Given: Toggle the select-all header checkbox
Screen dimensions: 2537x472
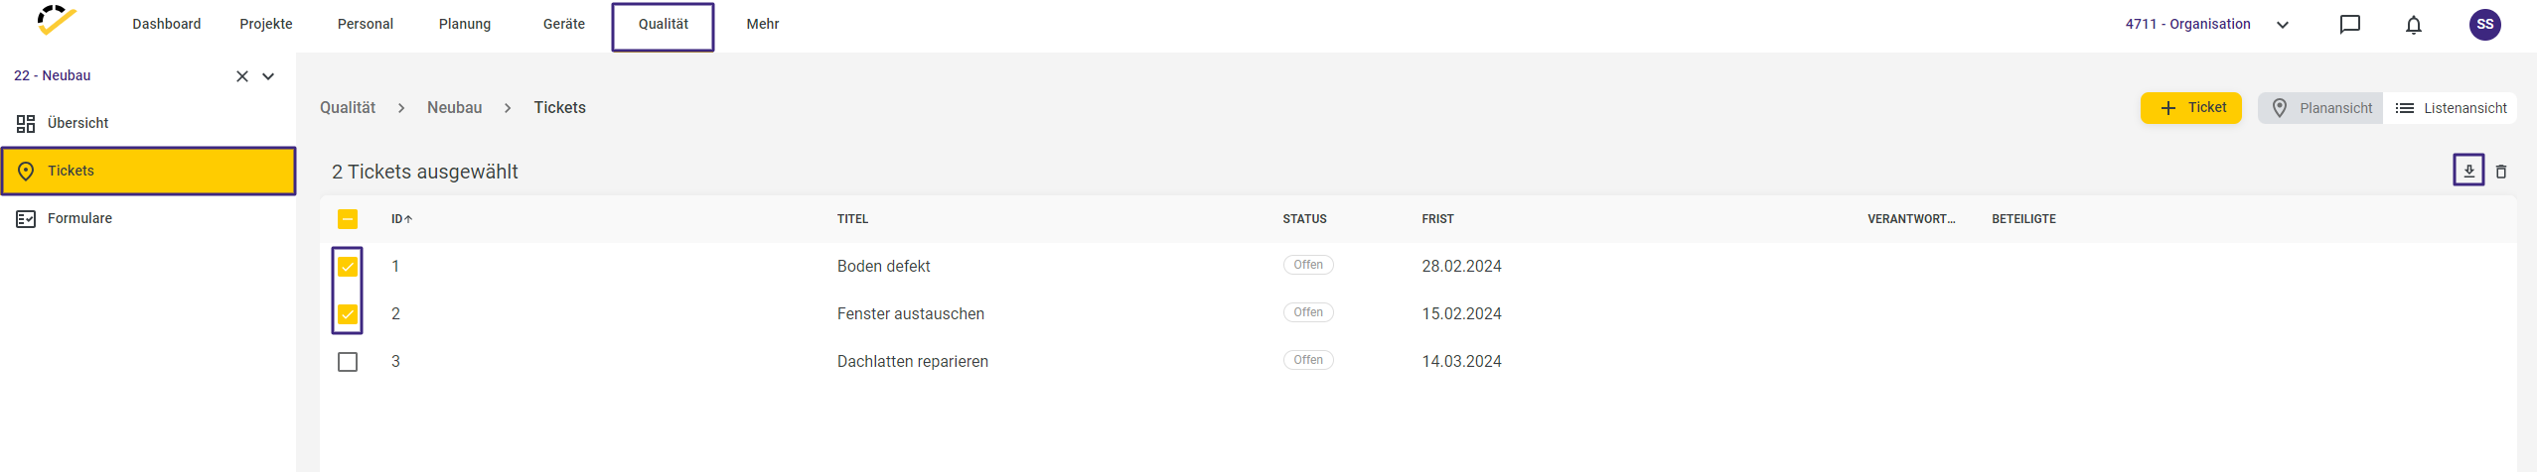Looking at the screenshot, I should 348,219.
